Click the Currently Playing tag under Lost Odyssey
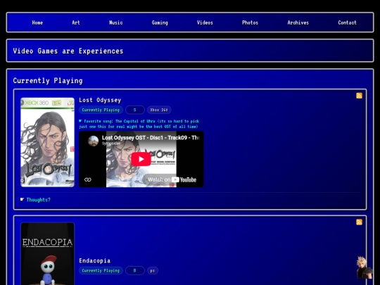The width and height of the screenshot is (380, 285). [101, 110]
